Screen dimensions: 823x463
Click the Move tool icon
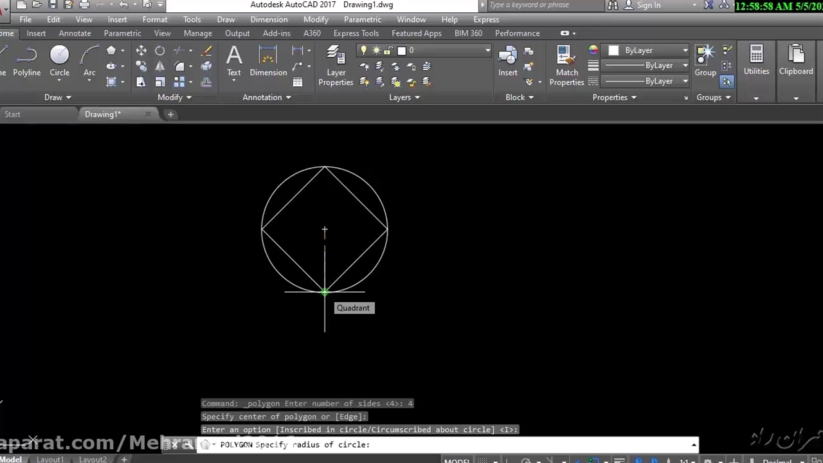(141, 51)
